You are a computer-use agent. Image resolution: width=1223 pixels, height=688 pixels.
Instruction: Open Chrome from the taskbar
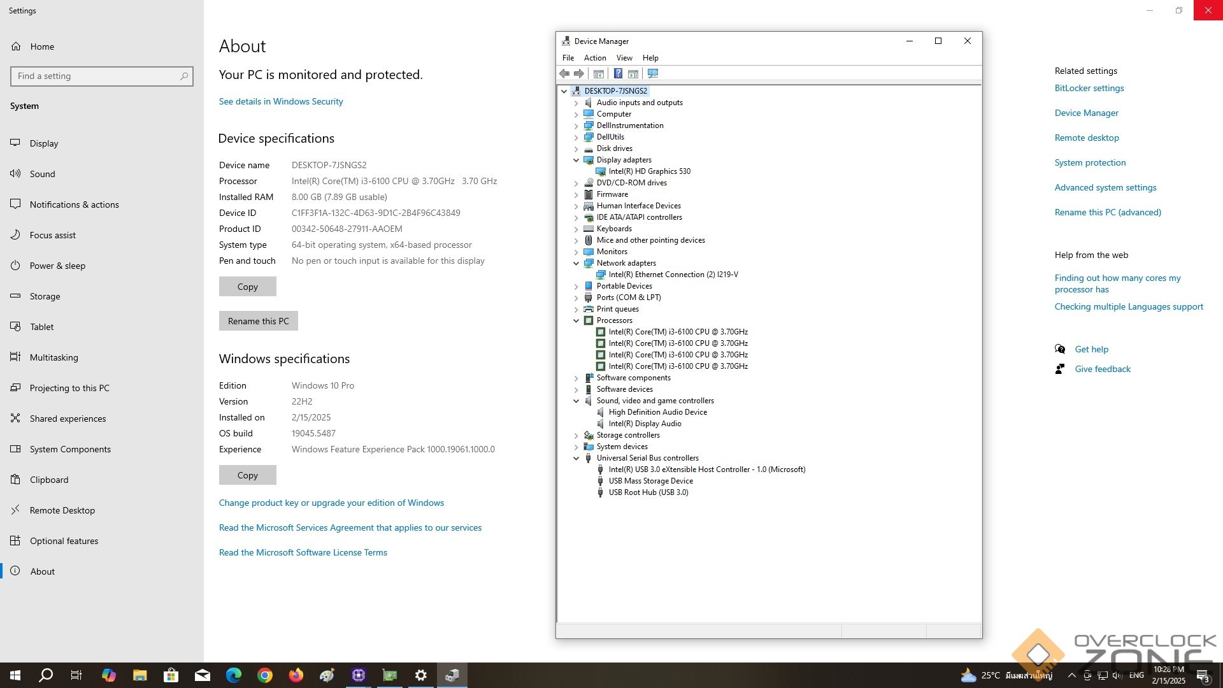coord(265,675)
